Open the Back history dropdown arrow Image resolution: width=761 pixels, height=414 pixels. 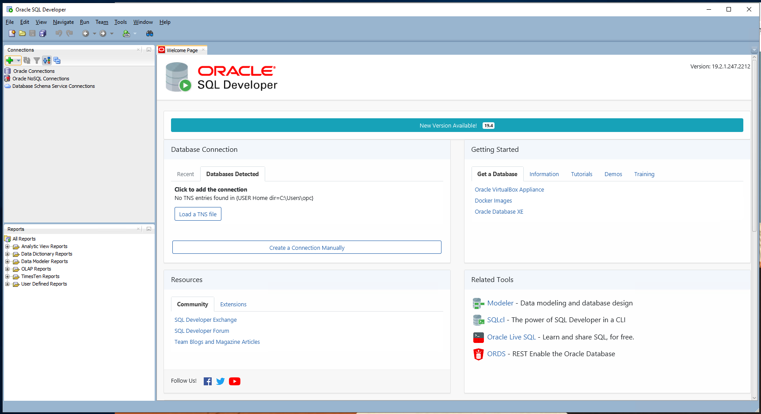(x=94, y=34)
